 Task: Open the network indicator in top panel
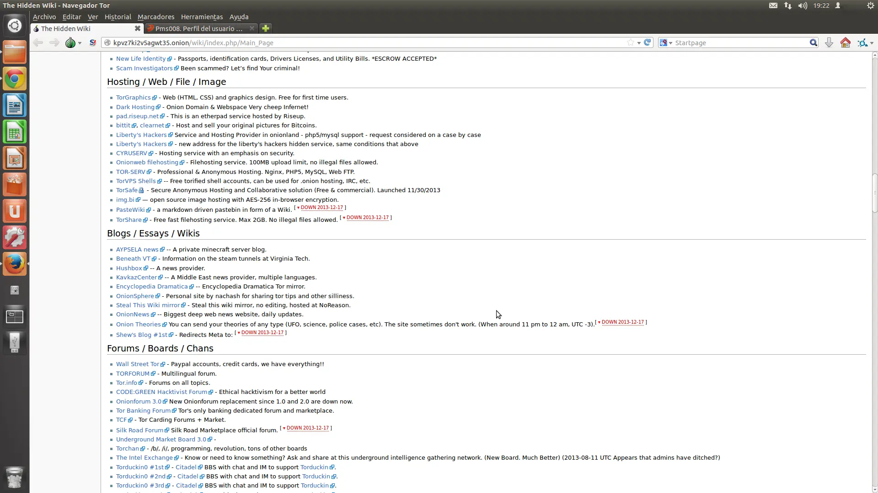(788, 5)
